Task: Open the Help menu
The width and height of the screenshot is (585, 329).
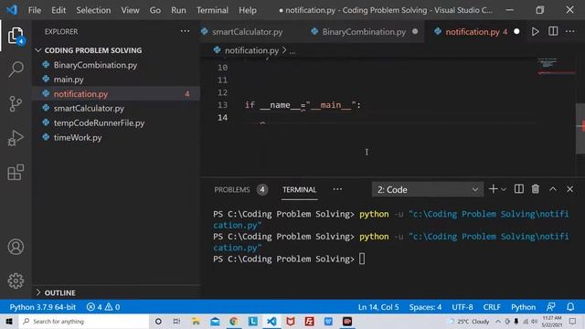Action: 248,10
